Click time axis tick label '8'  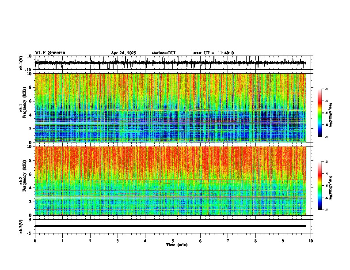pyautogui.click(x=255, y=241)
